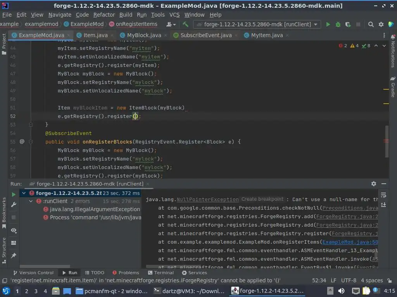Open the user account icon menu

(x=171, y=24)
